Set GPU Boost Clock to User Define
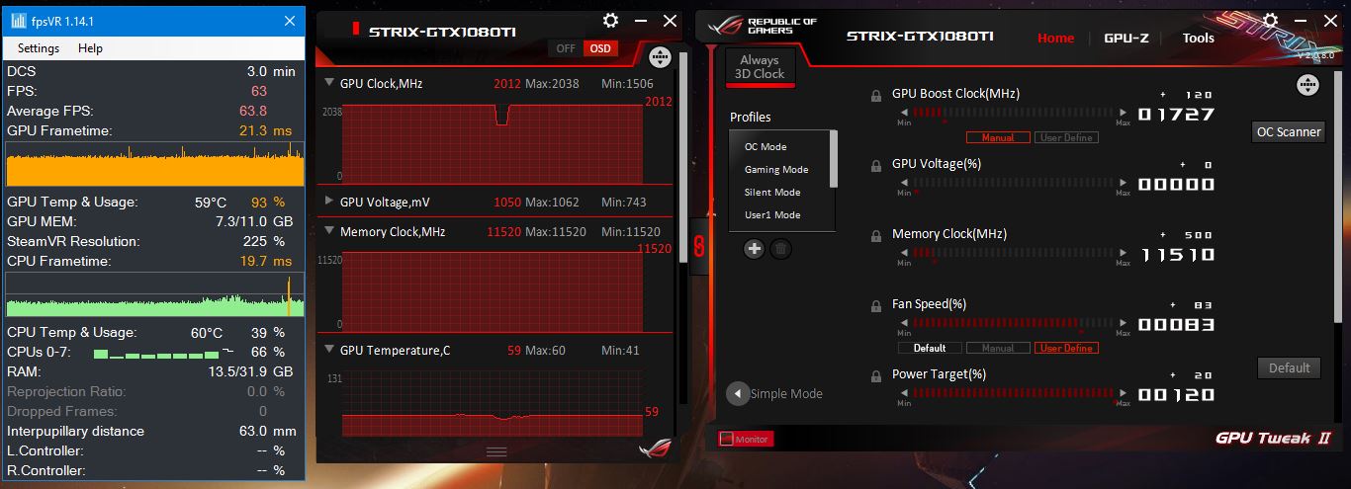Image resolution: width=1351 pixels, height=489 pixels. (x=1066, y=137)
